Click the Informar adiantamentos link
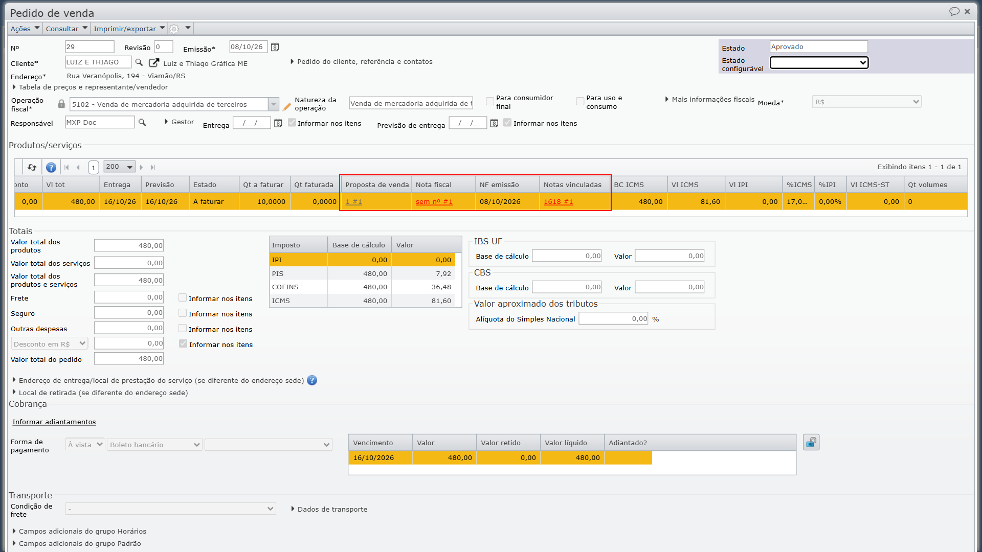982x552 pixels. pos(54,422)
